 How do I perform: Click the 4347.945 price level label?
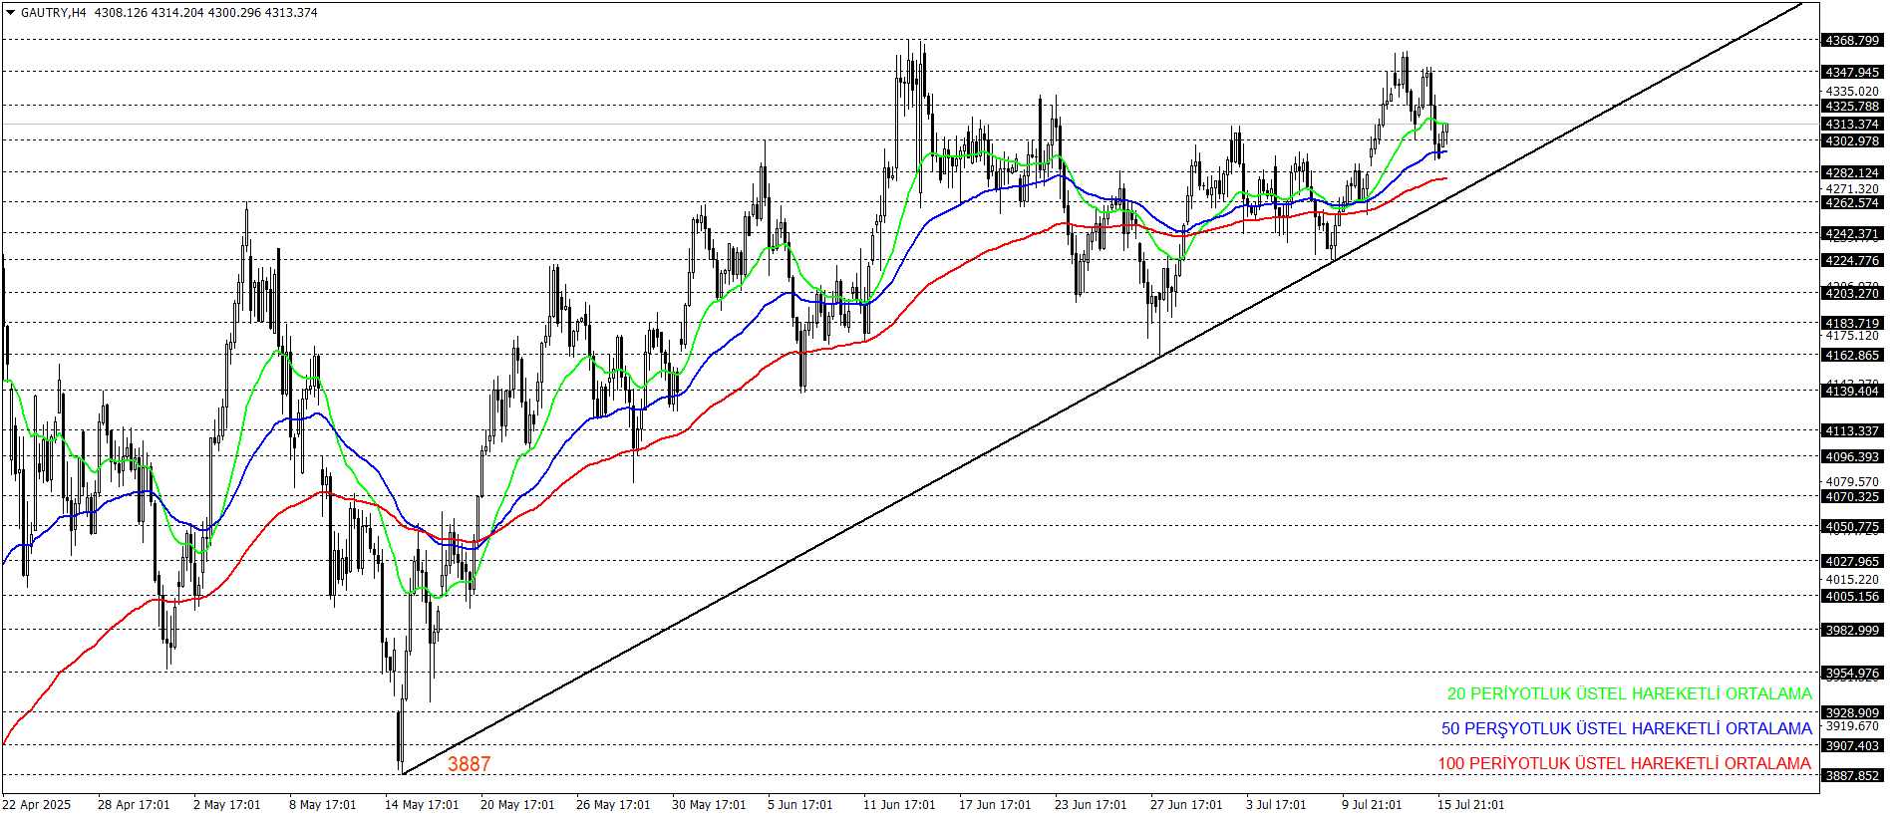point(1852,72)
